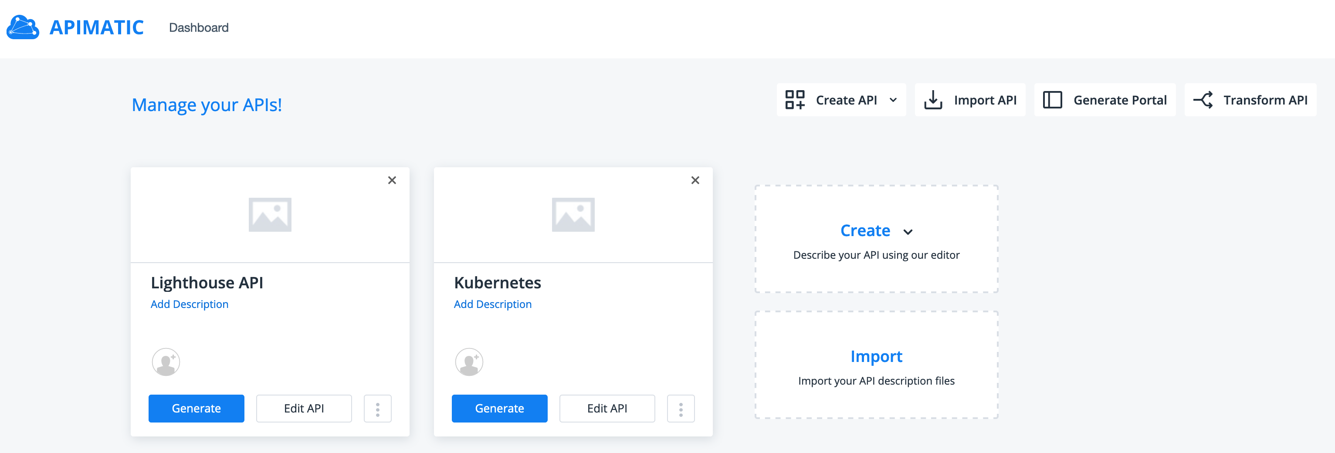Select the Create API grid icon
The image size is (1335, 453).
tap(796, 99)
